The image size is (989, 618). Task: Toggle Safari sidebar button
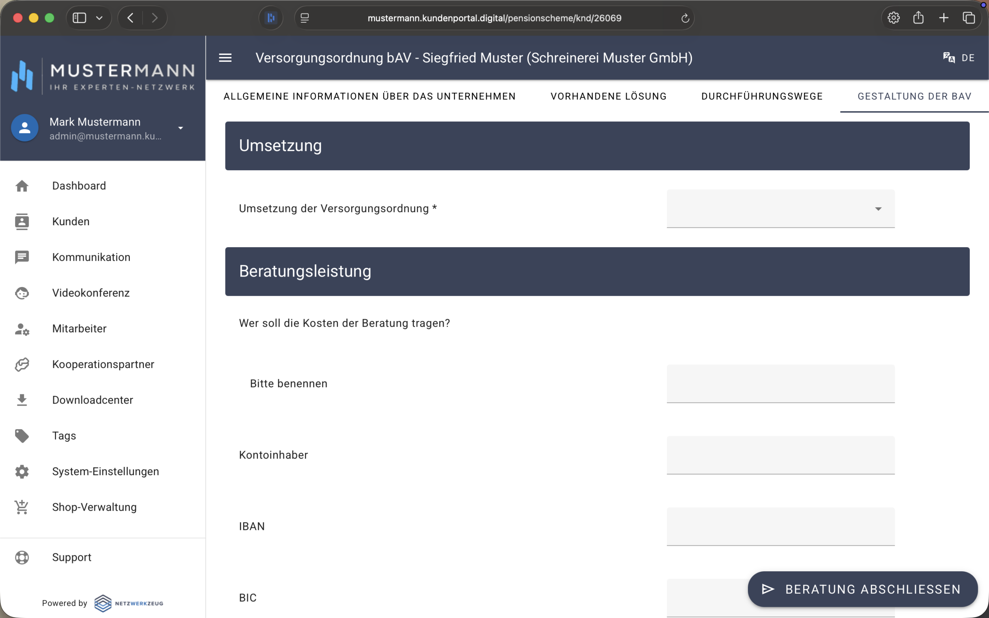(79, 18)
